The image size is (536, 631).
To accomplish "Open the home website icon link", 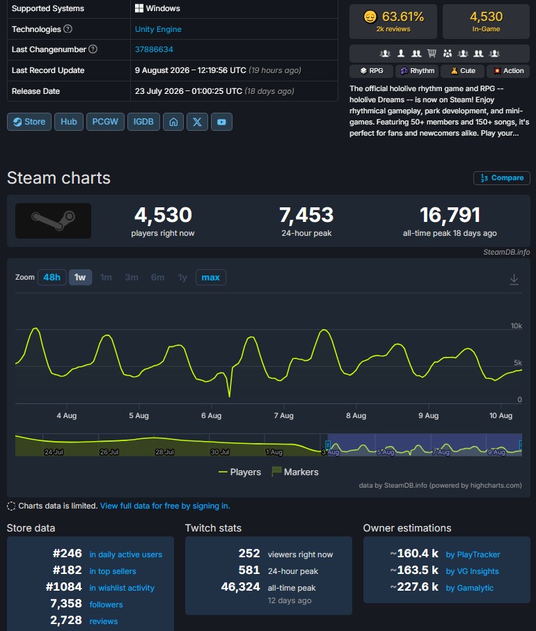I will (x=173, y=122).
